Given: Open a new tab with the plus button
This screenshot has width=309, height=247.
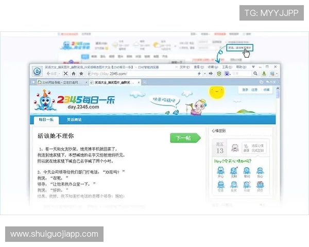Looking at the screenshot, I should [144, 82].
